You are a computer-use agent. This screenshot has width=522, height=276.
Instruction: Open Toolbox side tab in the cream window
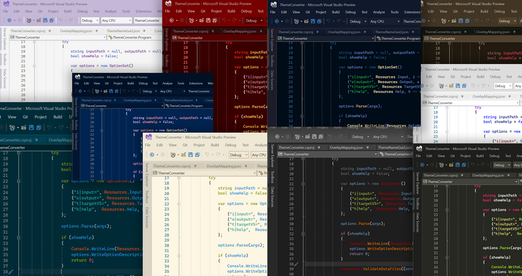point(147,197)
